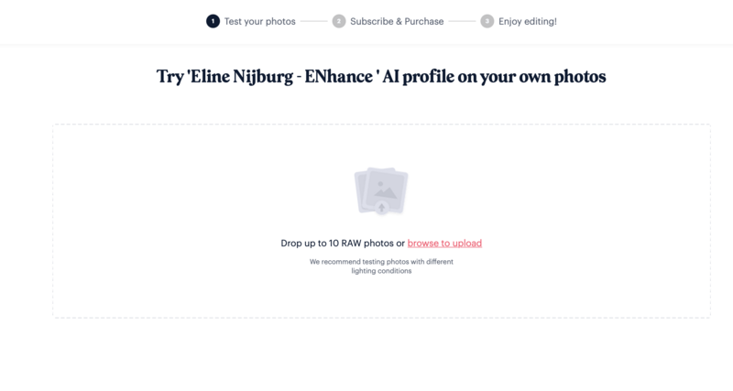The width and height of the screenshot is (733, 391).
Task: Go to 'Subscribe & Purchase' step
Action: 397,21
